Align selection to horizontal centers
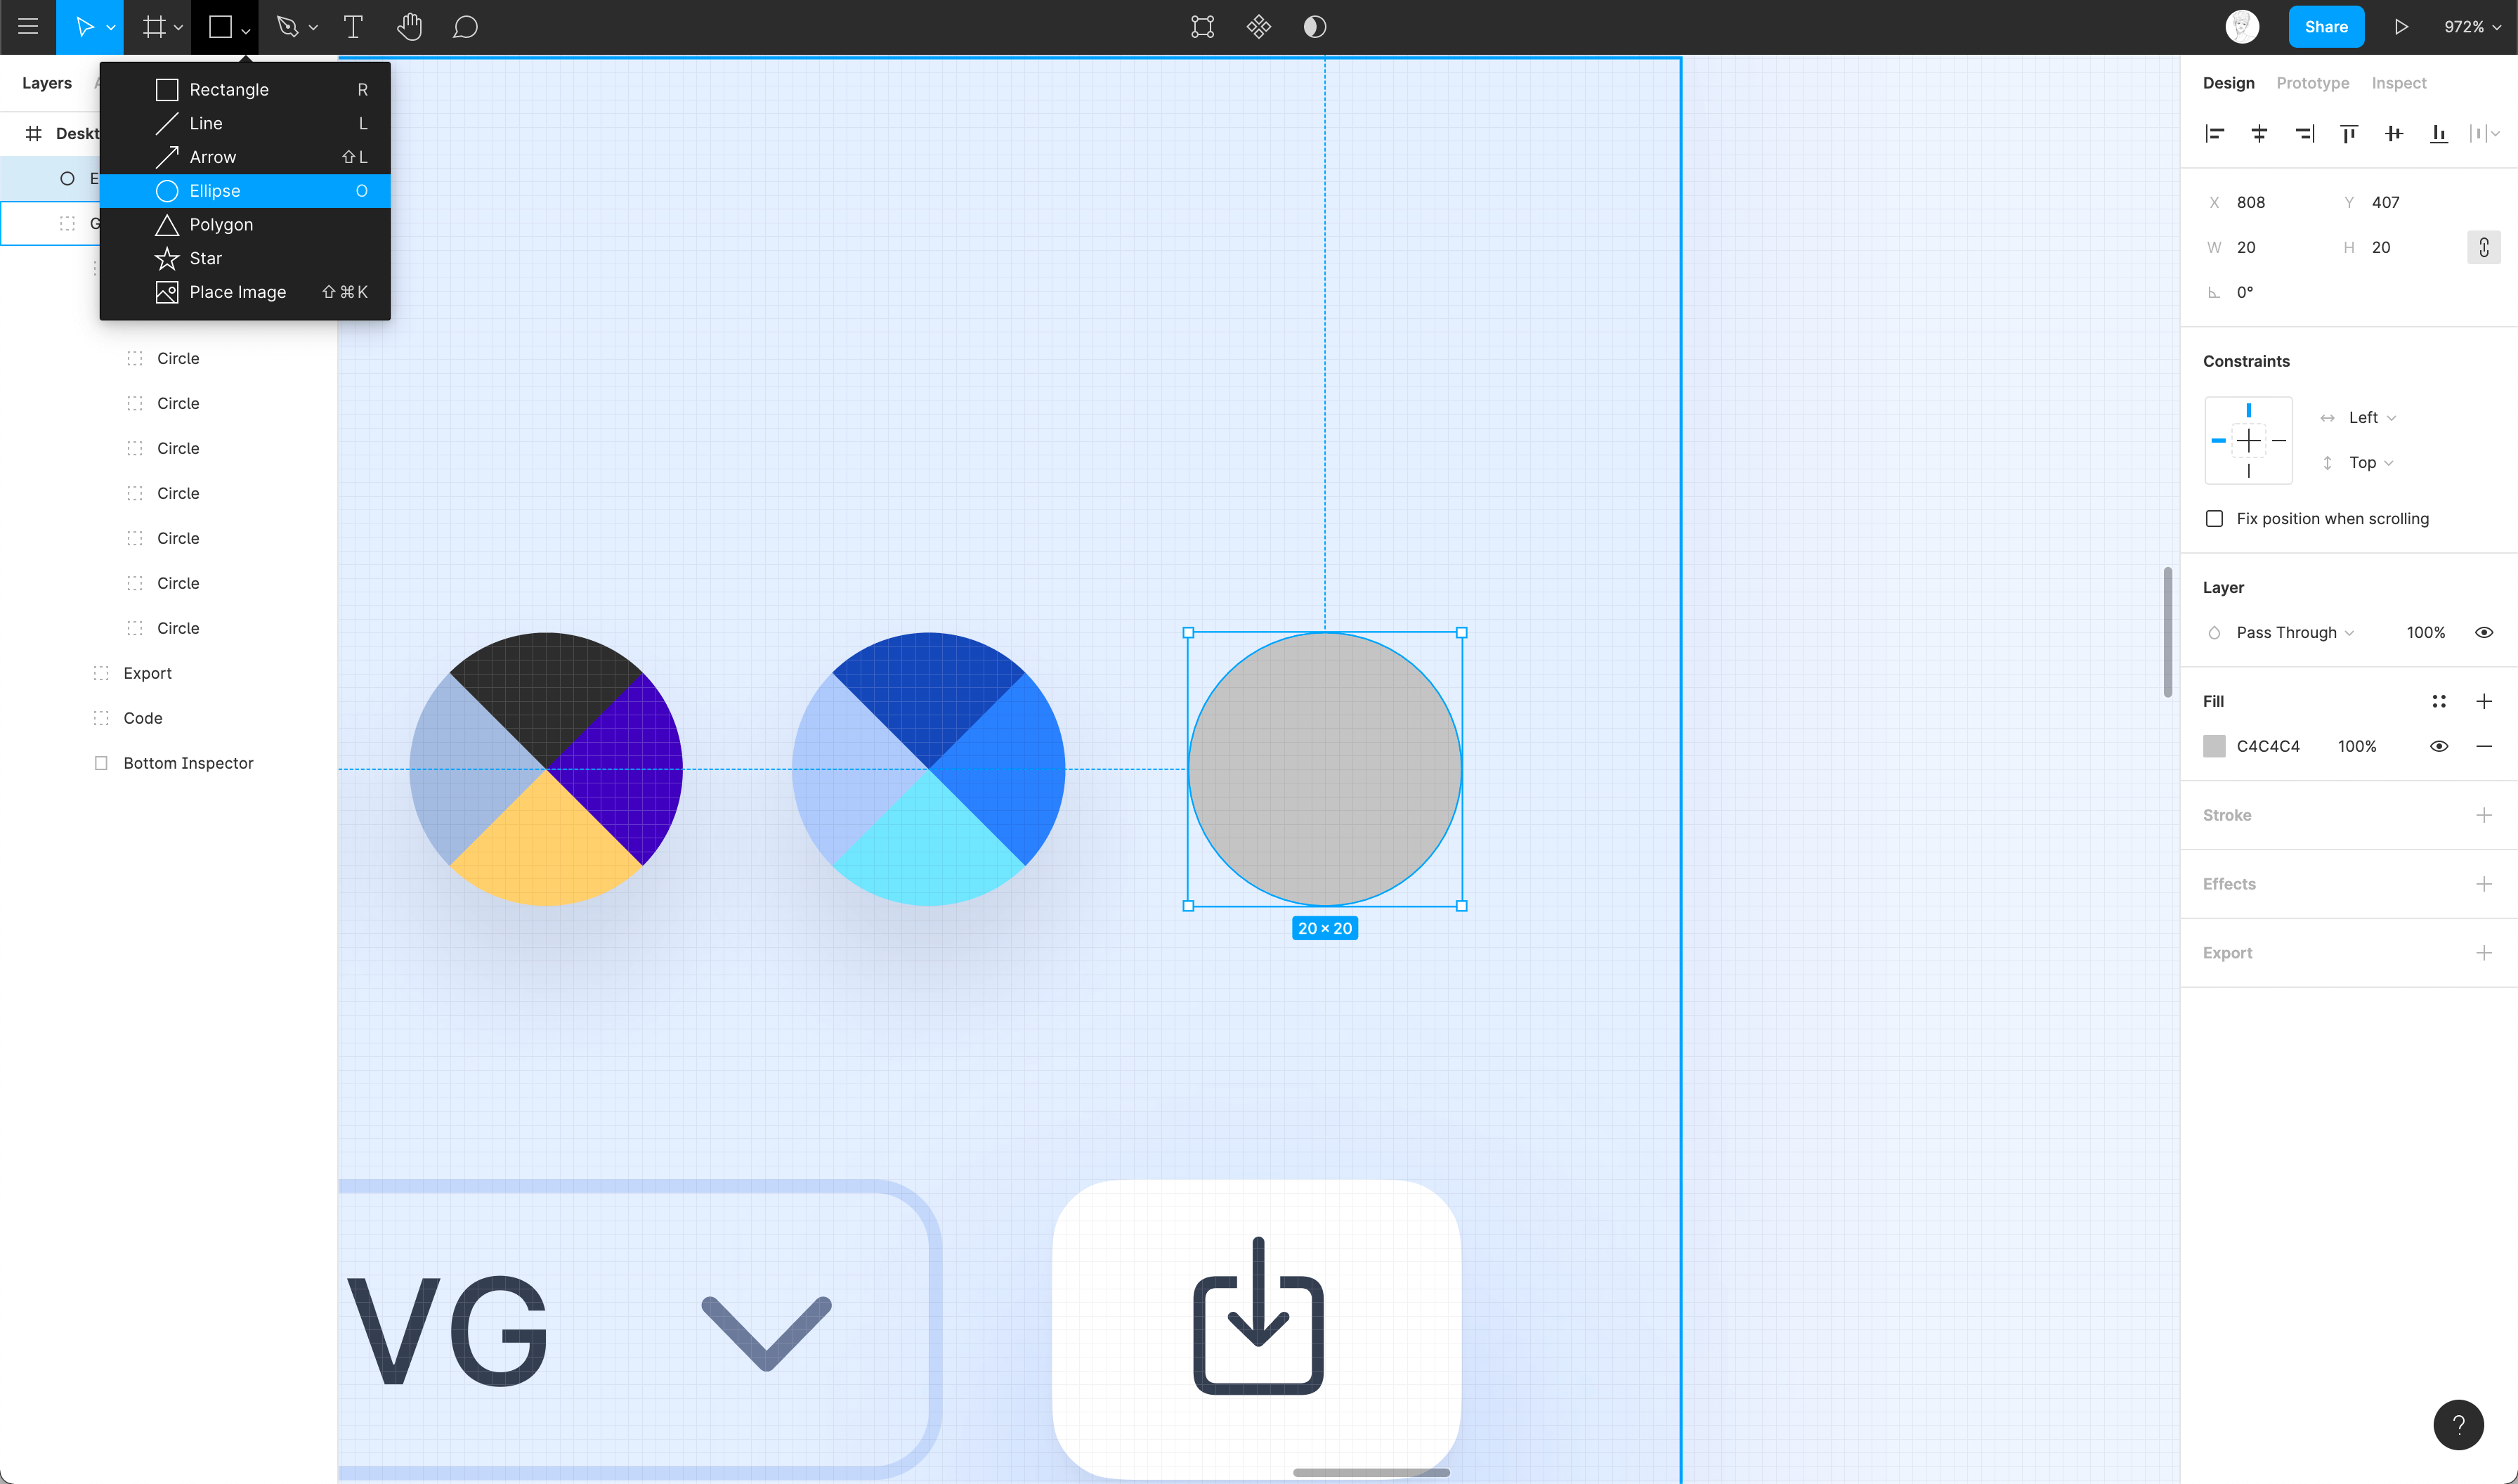Image resolution: width=2518 pixels, height=1484 pixels. (2259, 133)
